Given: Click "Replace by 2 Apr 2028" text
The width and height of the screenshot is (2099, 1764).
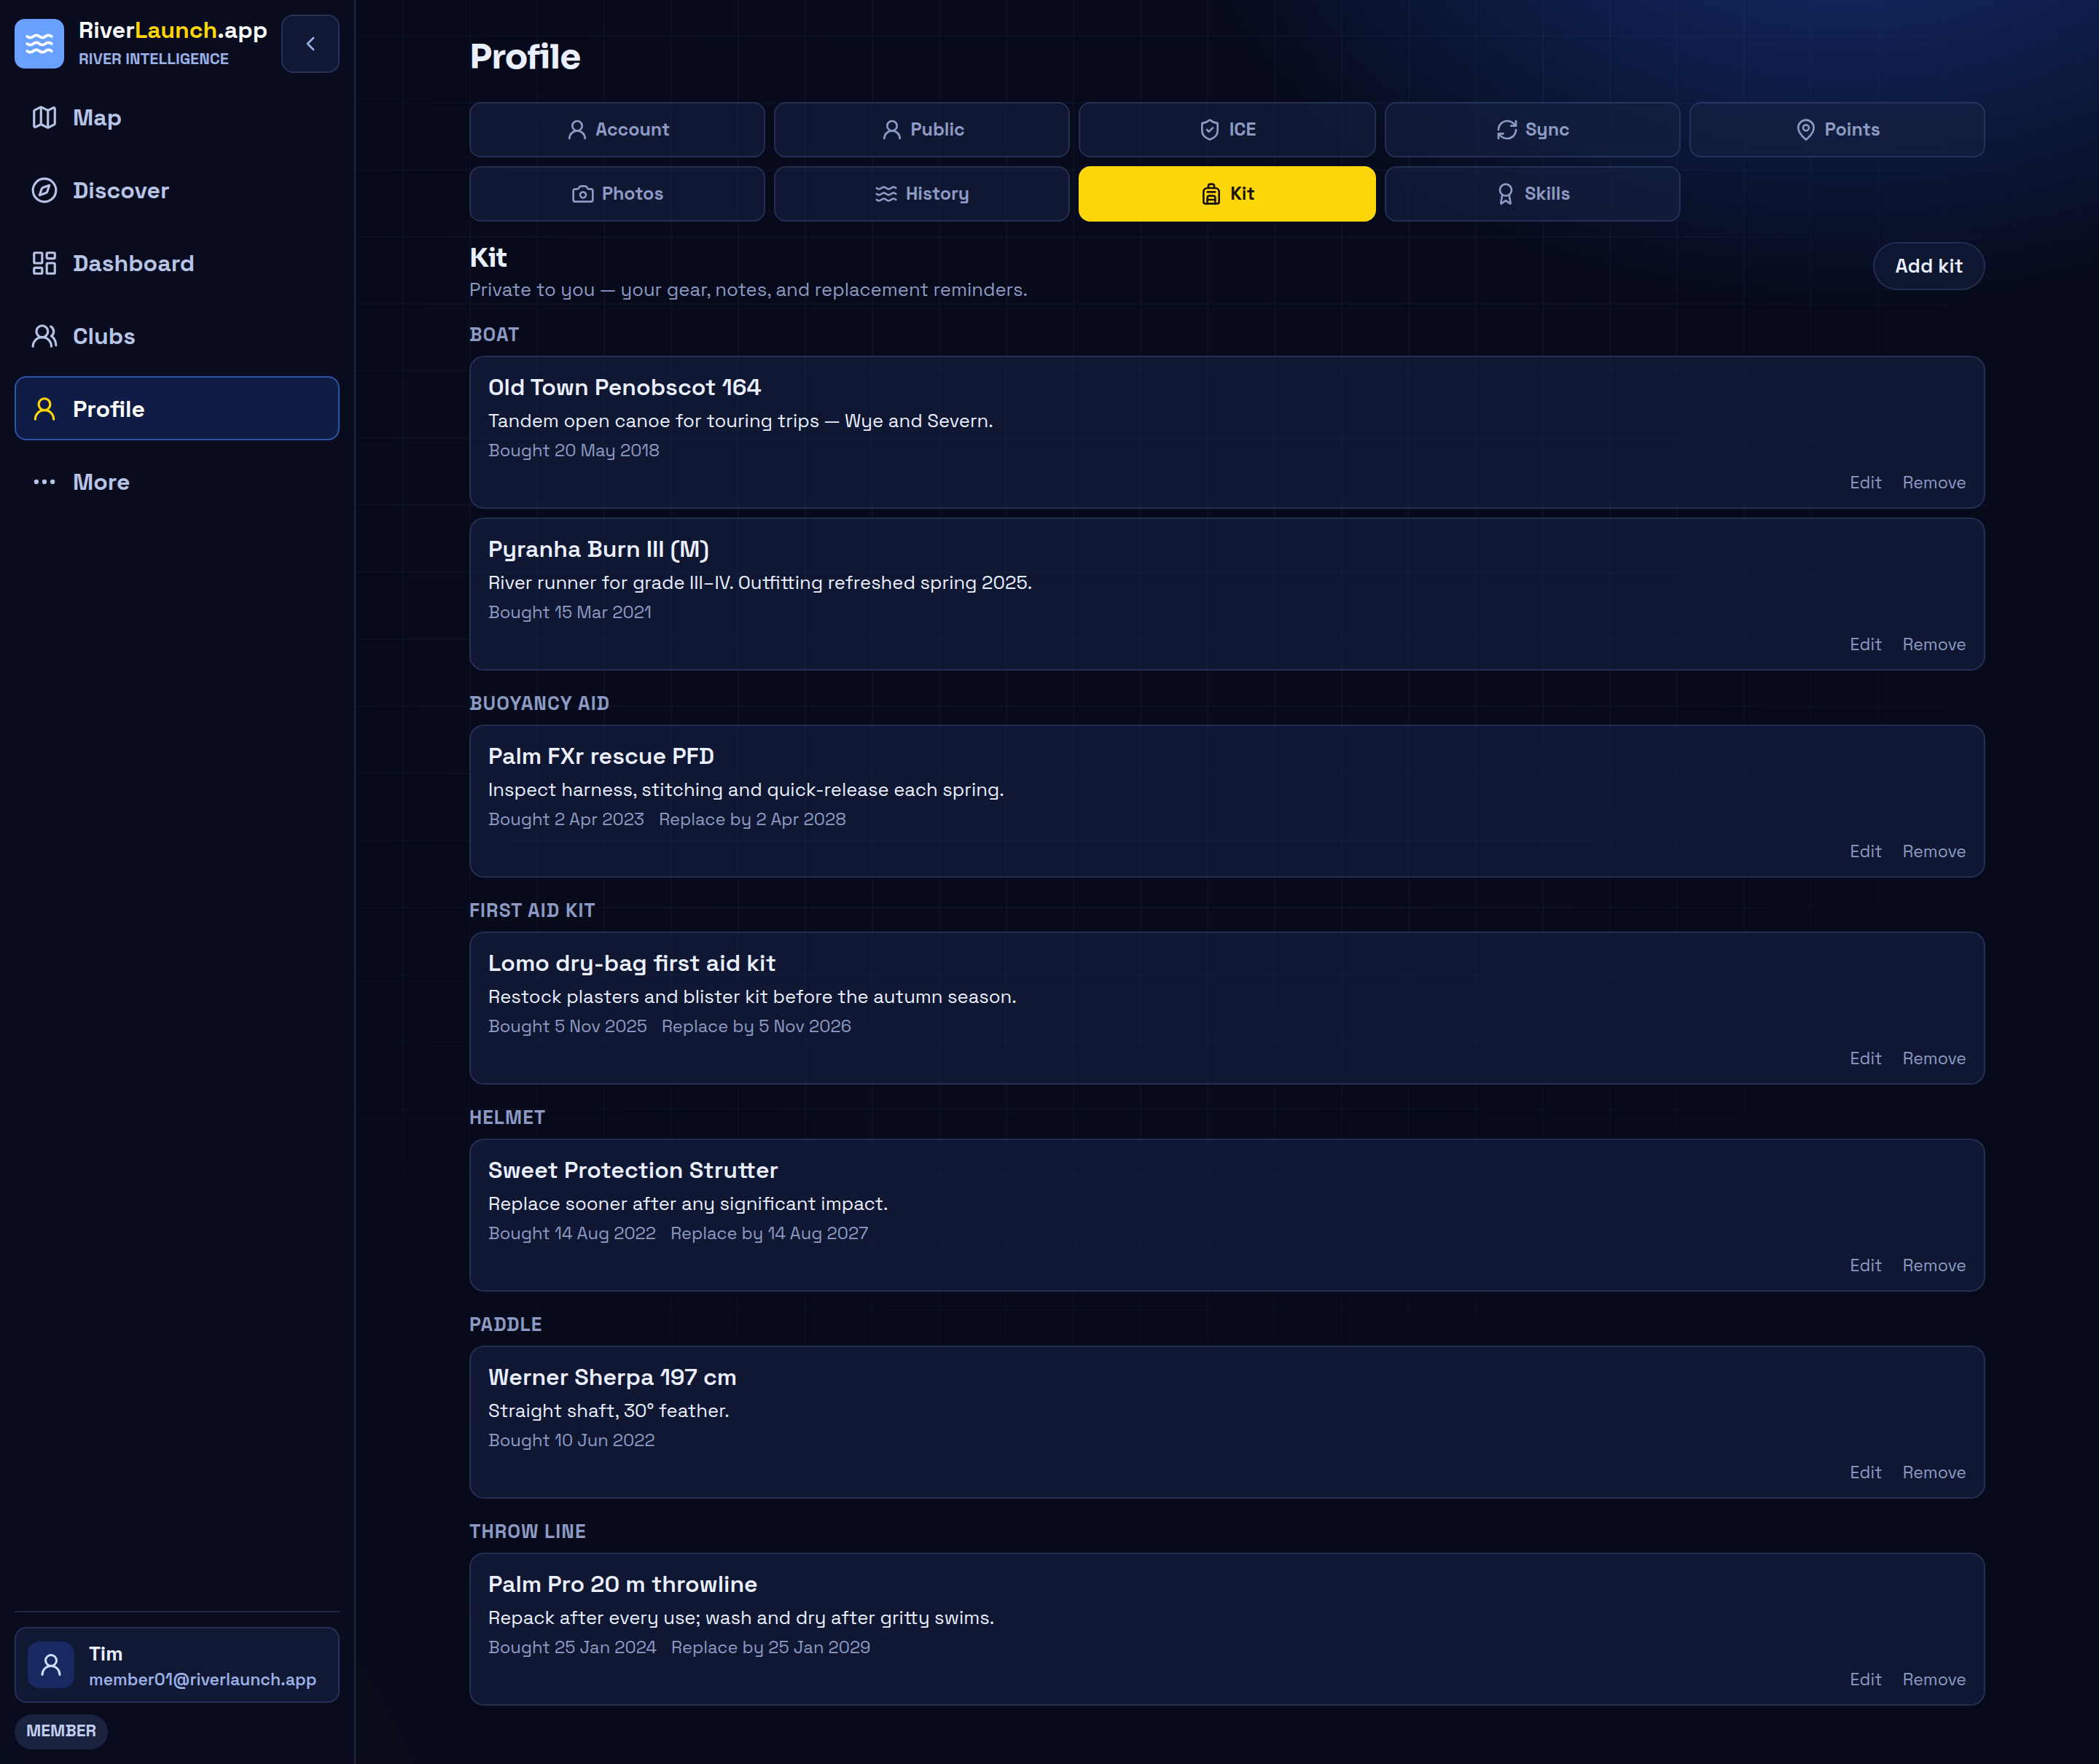Looking at the screenshot, I should [x=752, y=820].
